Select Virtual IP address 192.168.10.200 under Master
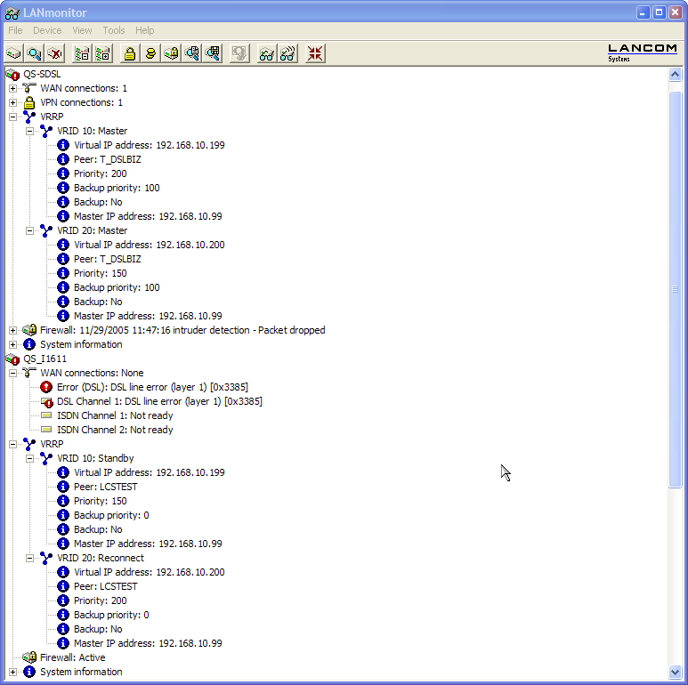The width and height of the screenshot is (688, 685). click(149, 245)
